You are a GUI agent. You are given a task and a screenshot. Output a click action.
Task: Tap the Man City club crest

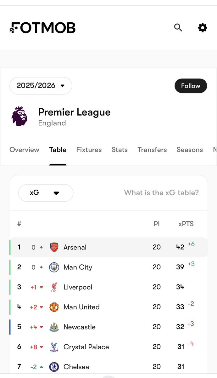54,267
